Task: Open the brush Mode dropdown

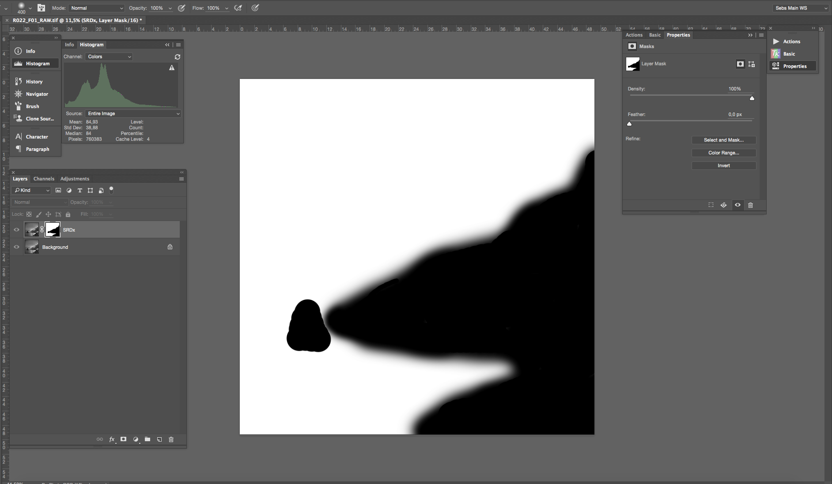Action: tap(97, 8)
